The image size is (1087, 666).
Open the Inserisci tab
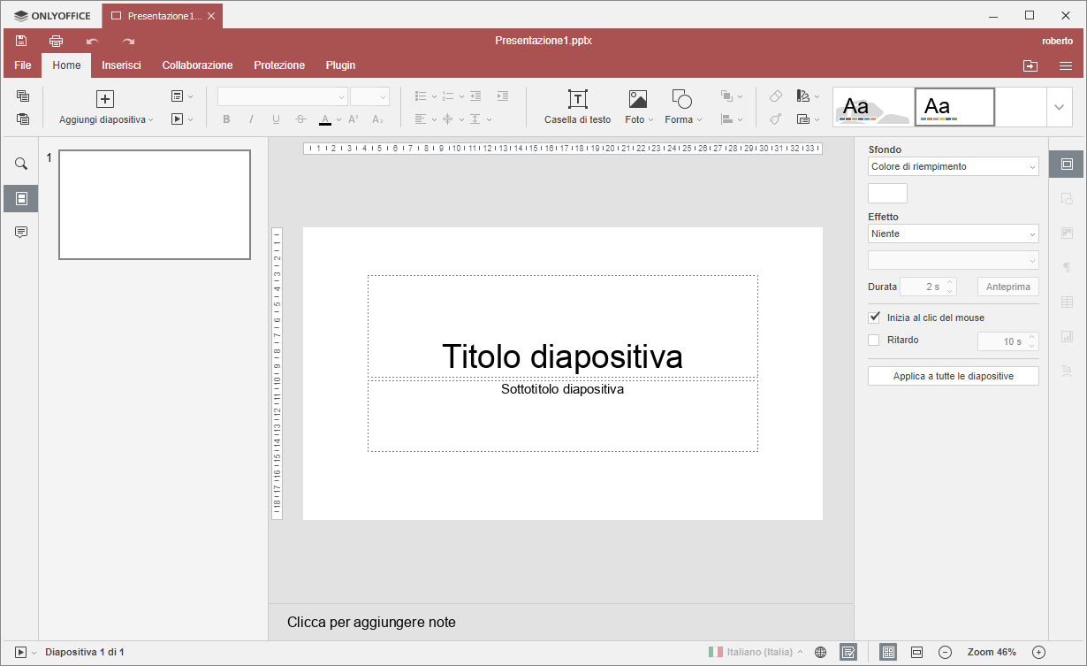click(x=121, y=65)
